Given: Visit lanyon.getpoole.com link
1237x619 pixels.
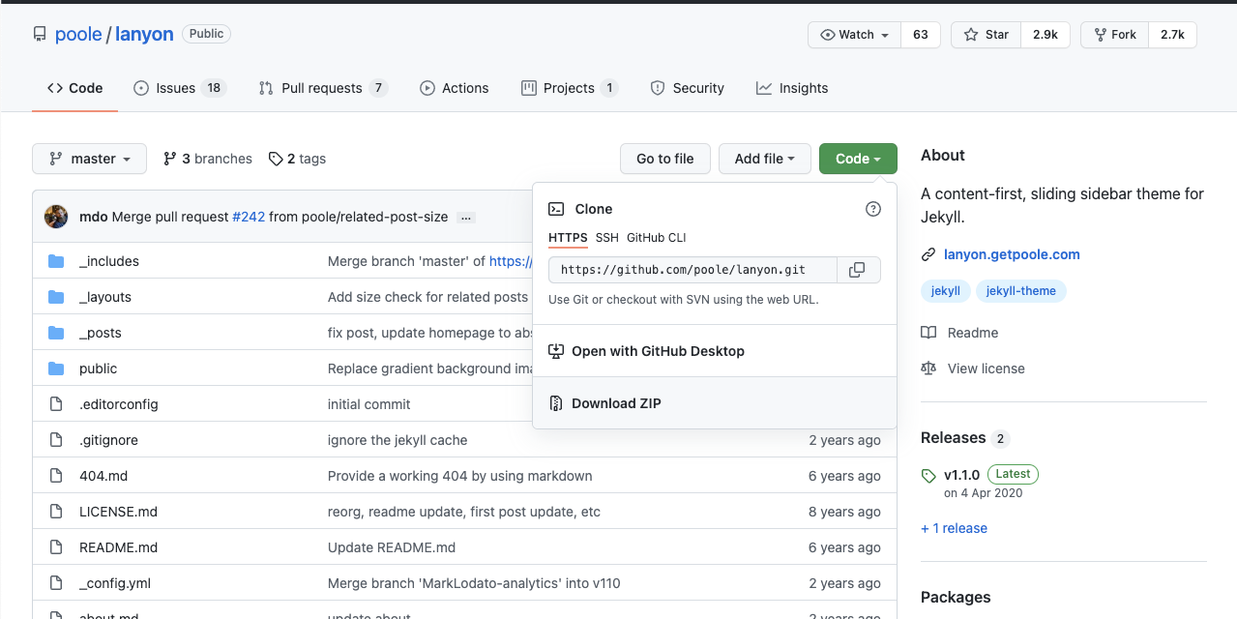Looking at the screenshot, I should (x=1012, y=254).
